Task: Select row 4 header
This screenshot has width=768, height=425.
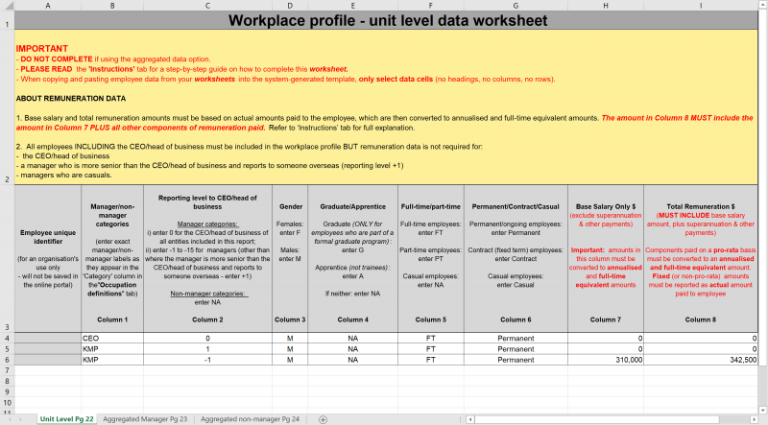Action: pos(7,338)
